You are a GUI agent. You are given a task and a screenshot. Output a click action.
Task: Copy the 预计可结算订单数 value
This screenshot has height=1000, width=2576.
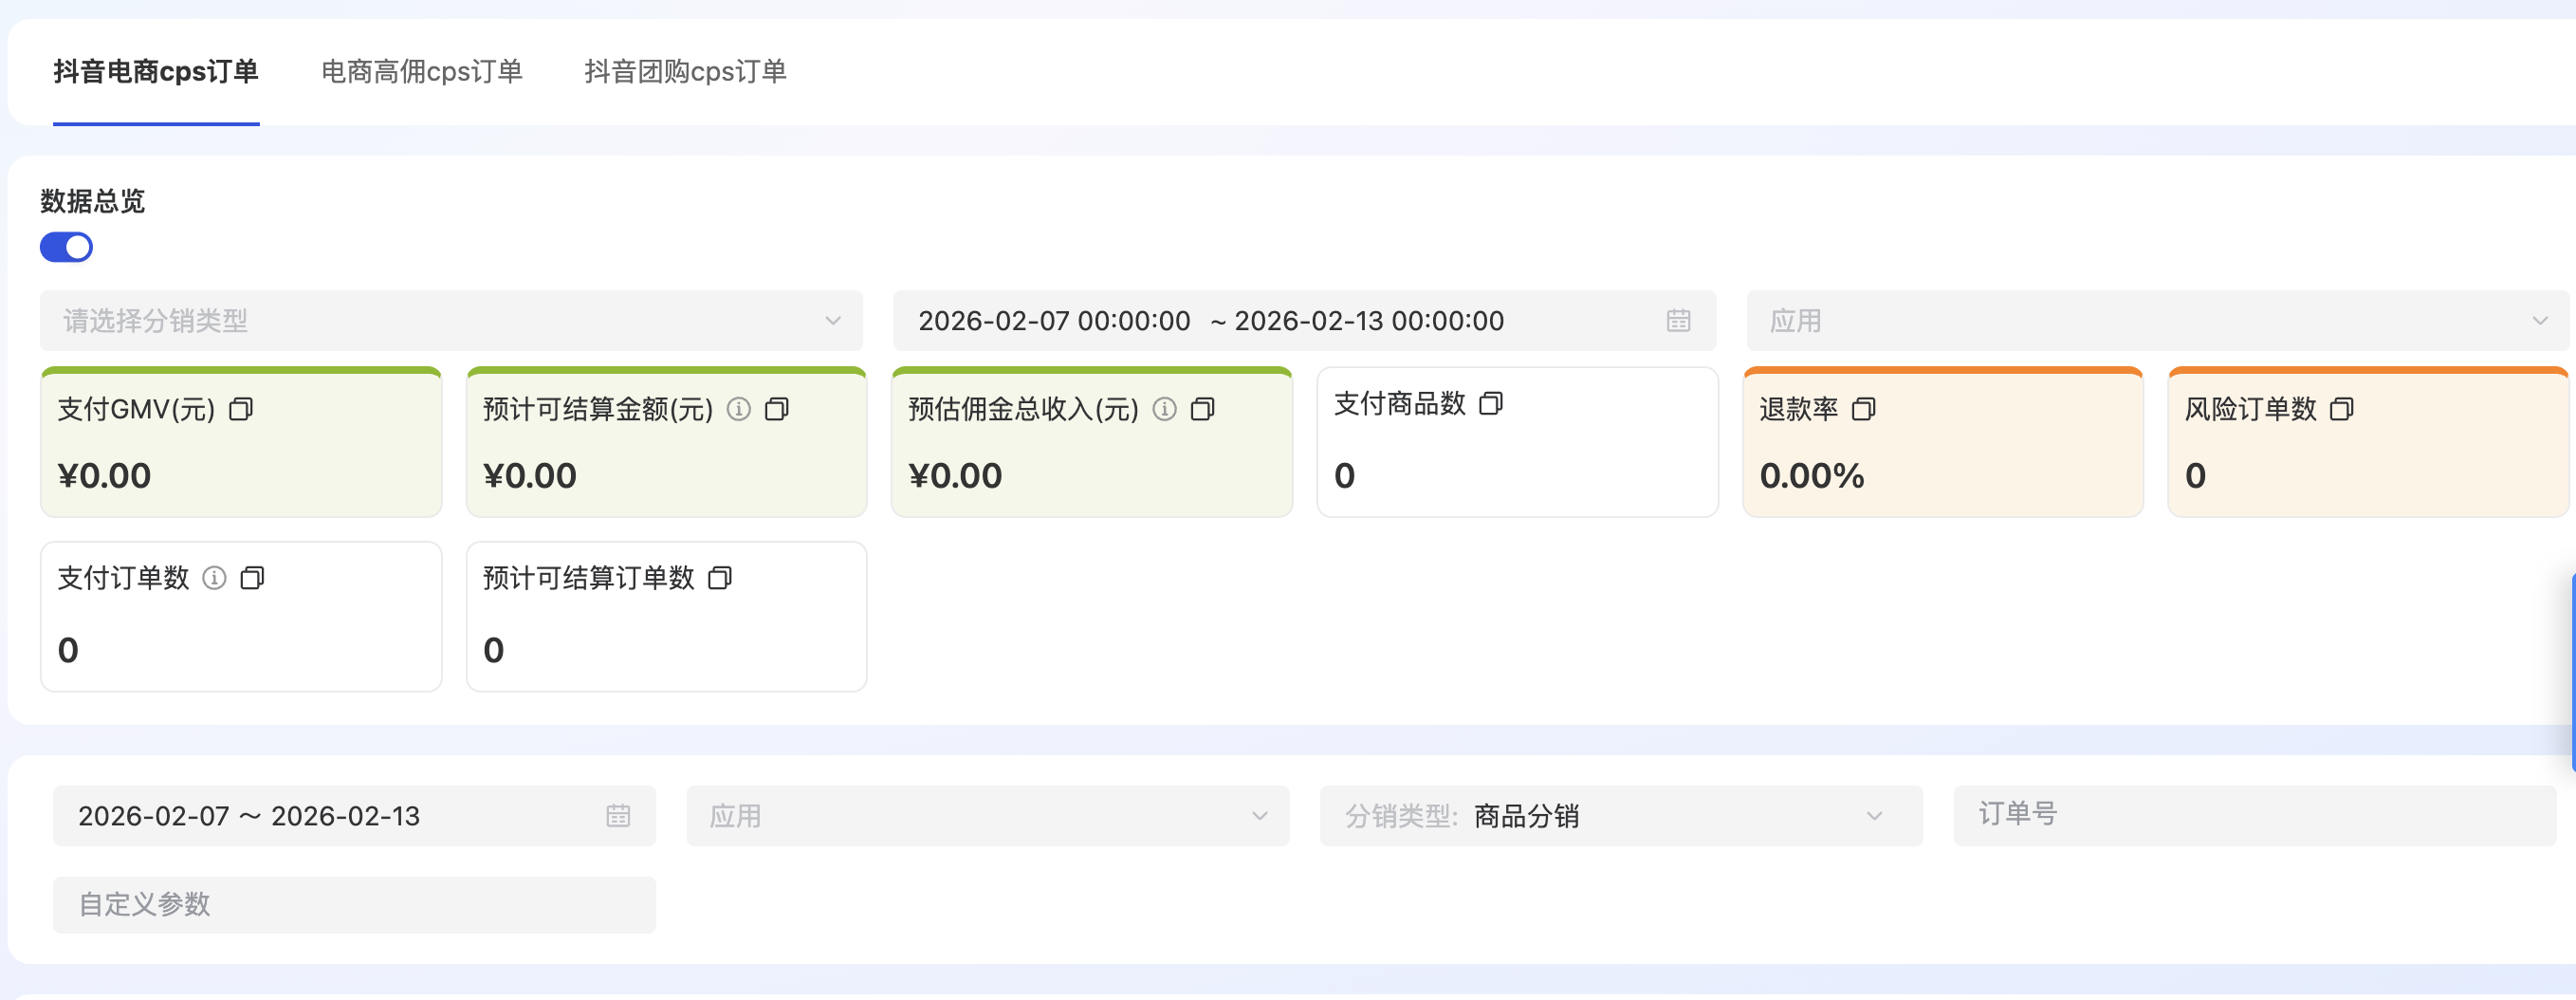[720, 578]
